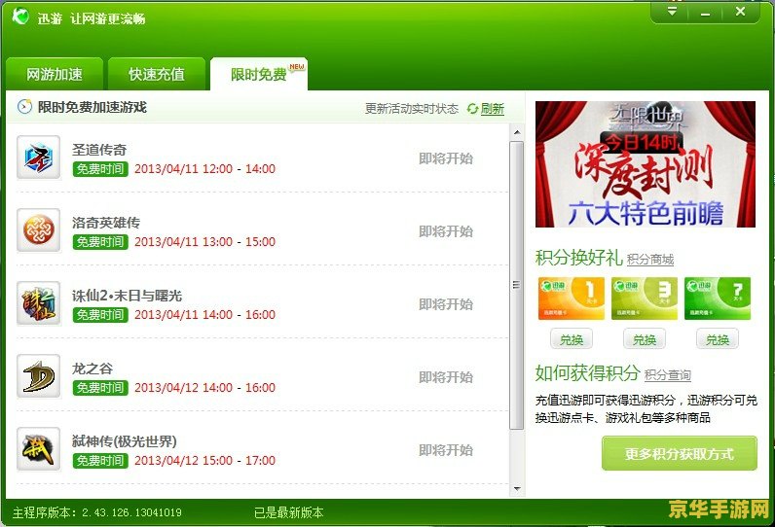The image size is (775, 527).
Task: Click the time 2013/04/11 13:00 - 15:00
Action: (205, 242)
